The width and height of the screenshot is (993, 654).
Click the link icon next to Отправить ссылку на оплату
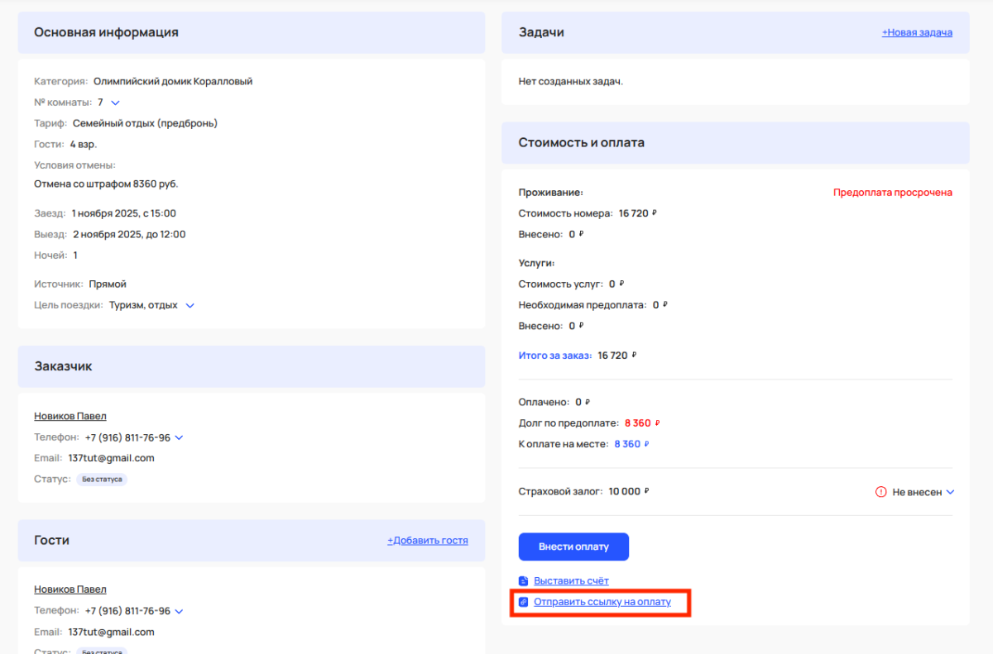pos(522,602)
